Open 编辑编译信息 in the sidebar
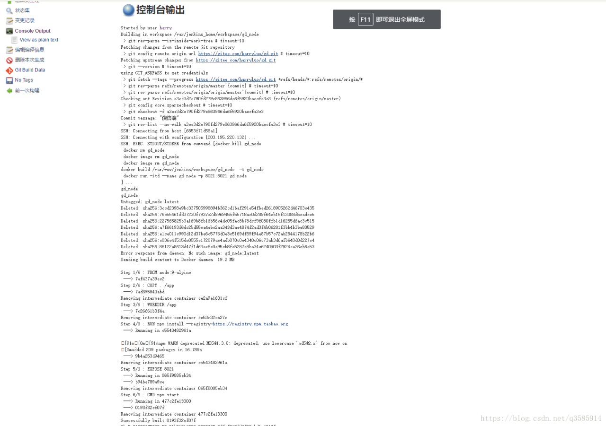Screen dimensions: 606x426 point(29,50)
